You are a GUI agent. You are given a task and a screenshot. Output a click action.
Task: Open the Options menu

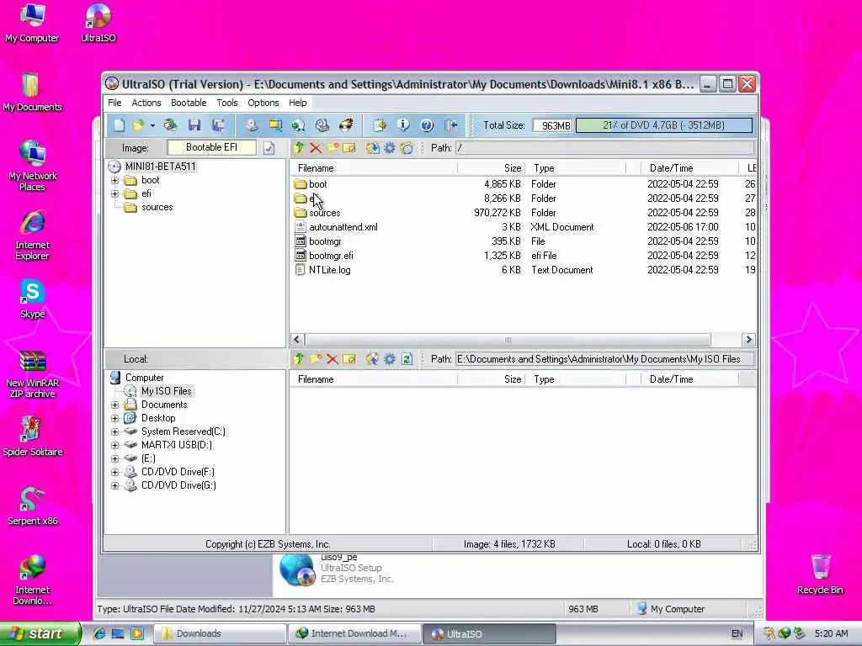[x=263, y=103]
